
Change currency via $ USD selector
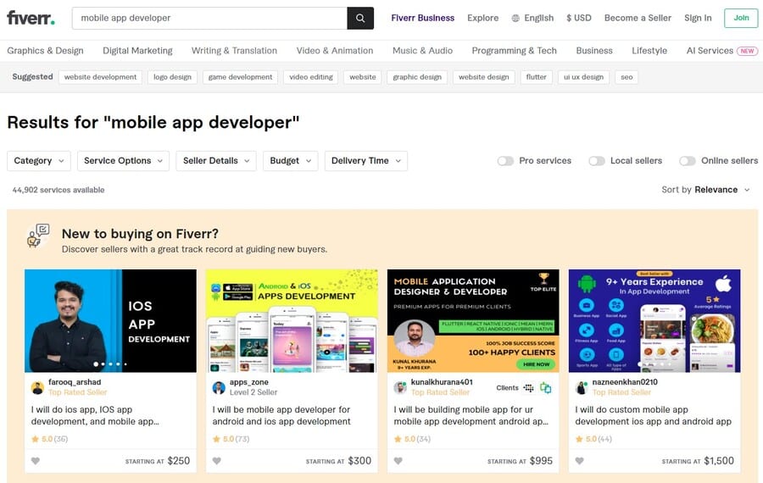578,18
